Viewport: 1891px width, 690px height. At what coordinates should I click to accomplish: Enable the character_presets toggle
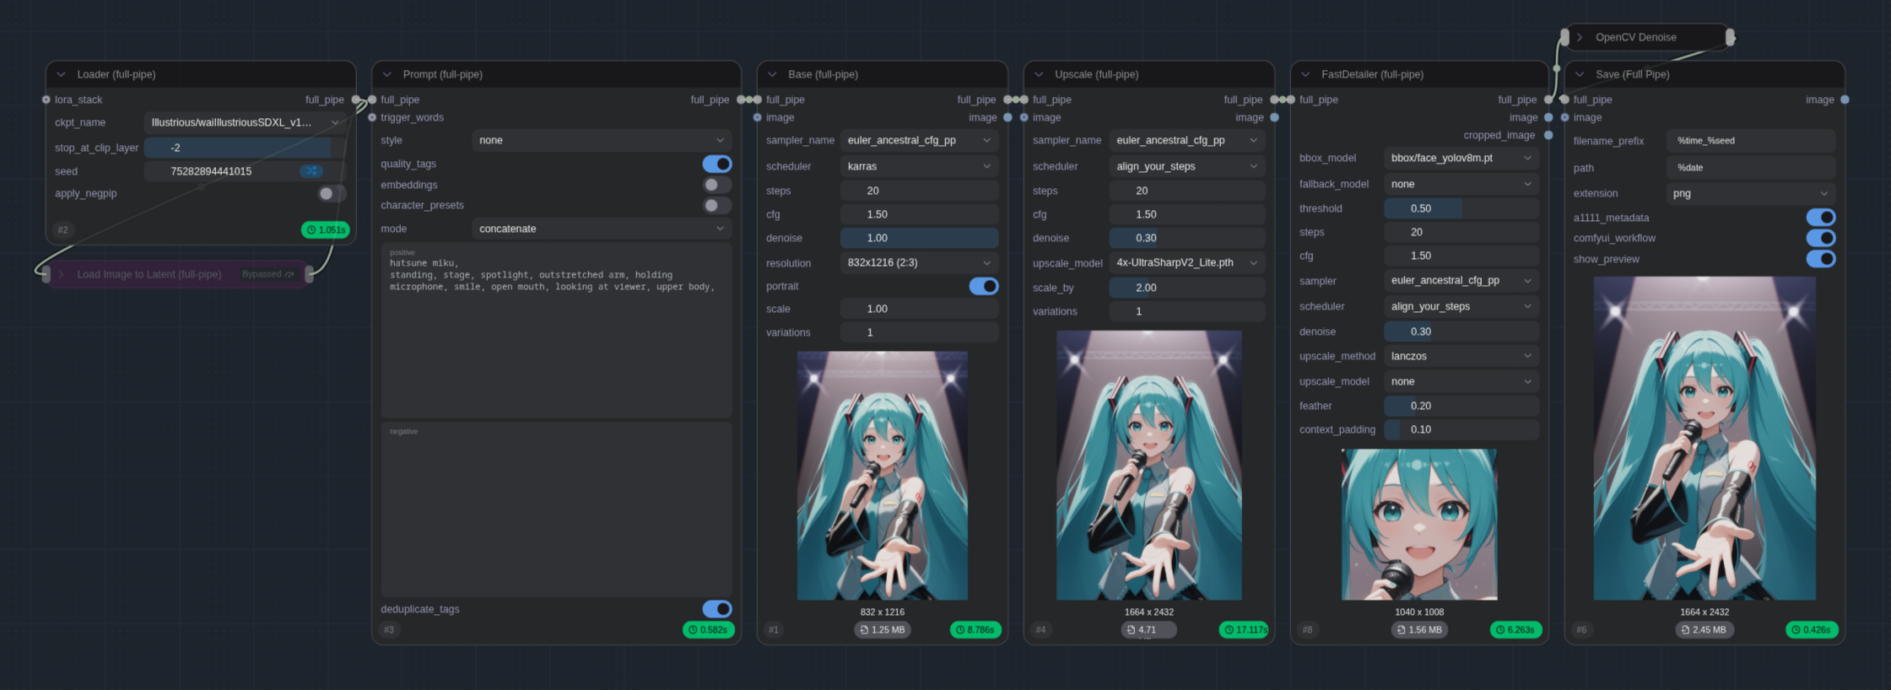[717, 205]
